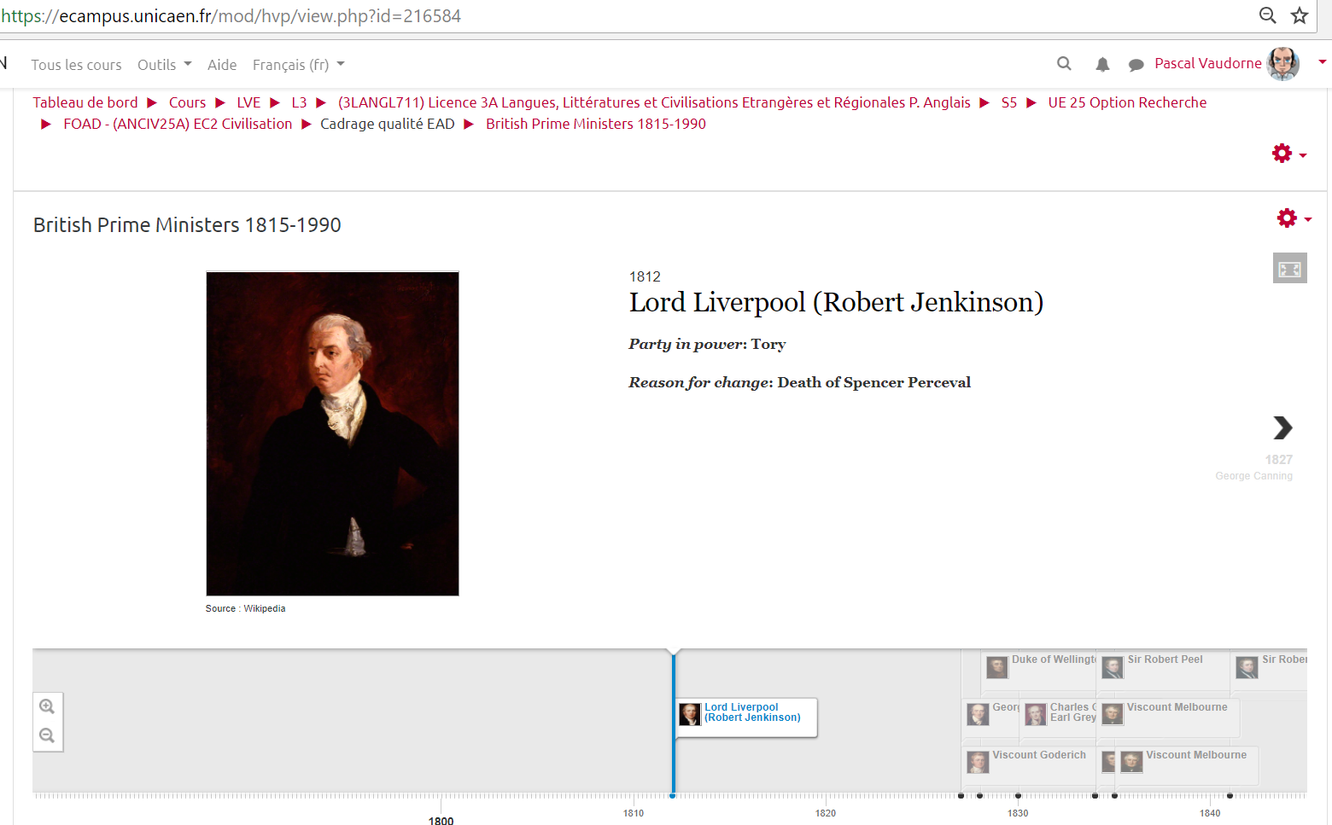Image resolution: width=1332 pixels, height=825 pixels.
Task: Follow the Tableau de bord breadcrumb link
Action: point(85,102)
